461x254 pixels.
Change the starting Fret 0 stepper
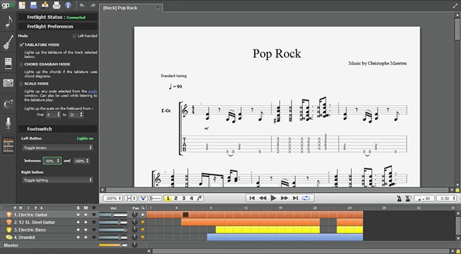click(x=53, y=114)
